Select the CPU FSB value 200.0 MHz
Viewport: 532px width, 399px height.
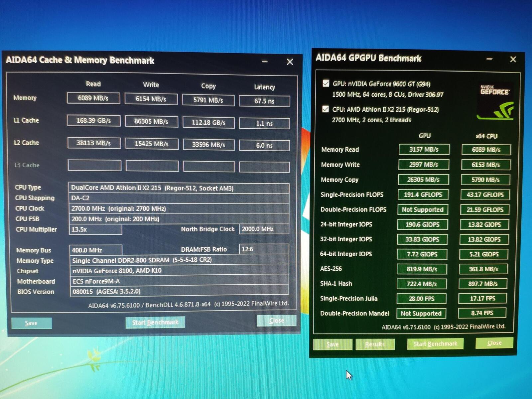[x=179, y=219]
